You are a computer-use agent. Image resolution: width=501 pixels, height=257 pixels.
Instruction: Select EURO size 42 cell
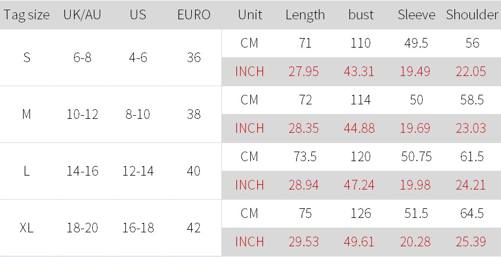tap(193, 228)
